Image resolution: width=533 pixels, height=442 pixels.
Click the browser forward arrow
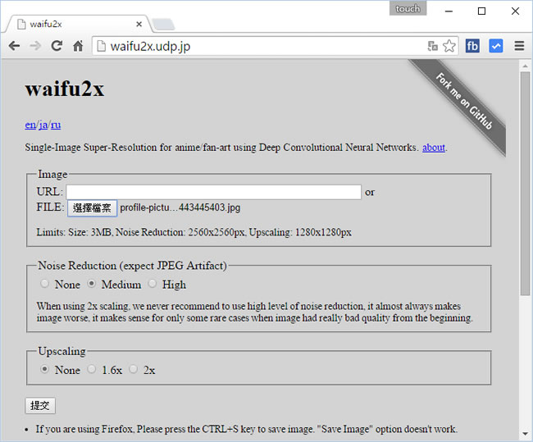(x=35, y=46)
